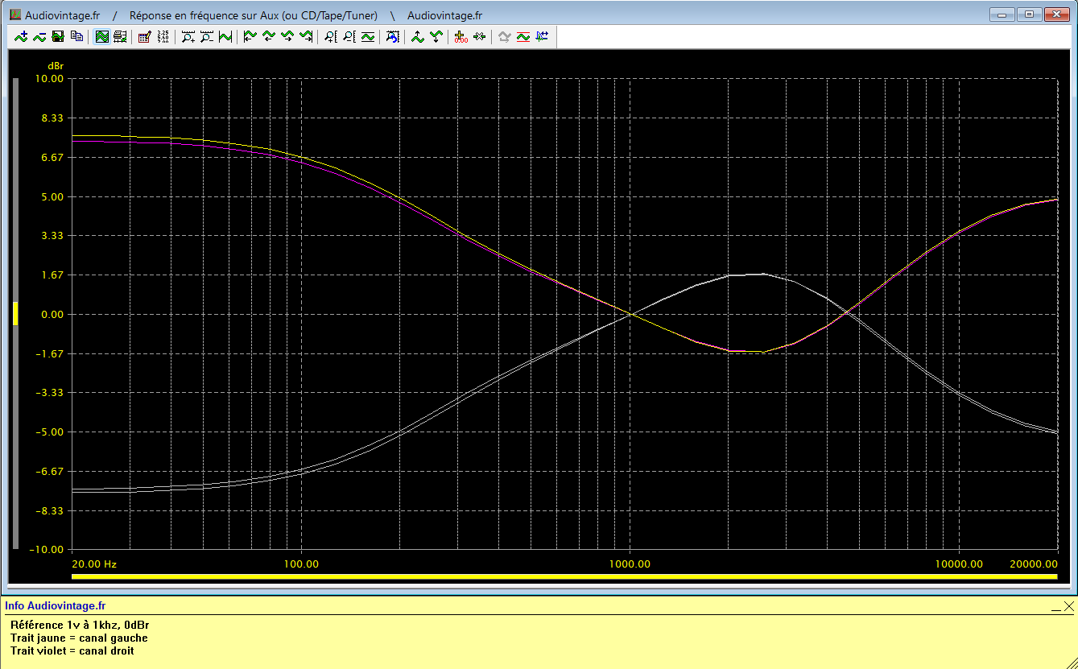Minimize the Audiovintage.fr window
The width and height of the screenshot is (1078, 669).
click(1002, 14)
